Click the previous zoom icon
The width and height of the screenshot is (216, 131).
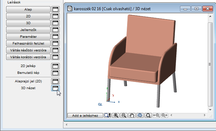pos(156,115)
